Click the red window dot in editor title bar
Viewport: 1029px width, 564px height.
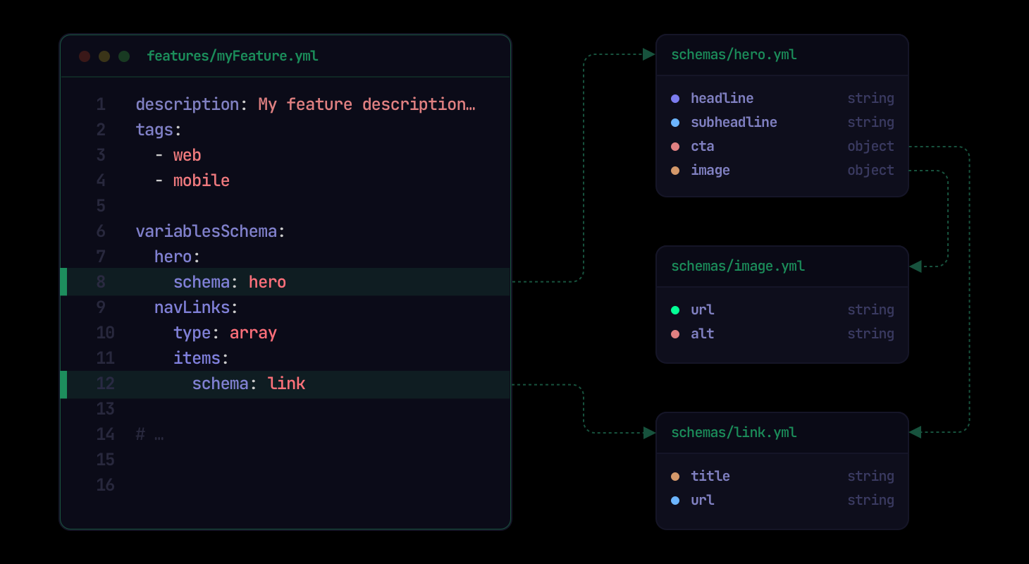(85, 56)
